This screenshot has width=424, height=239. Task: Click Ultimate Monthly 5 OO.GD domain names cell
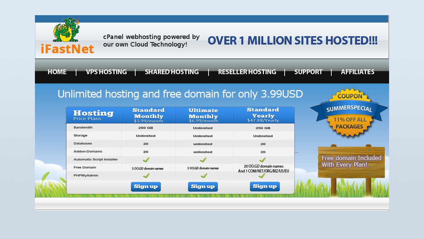click(x=203, y=168)
